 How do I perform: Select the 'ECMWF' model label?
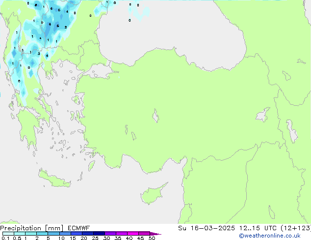coord(78,228)
